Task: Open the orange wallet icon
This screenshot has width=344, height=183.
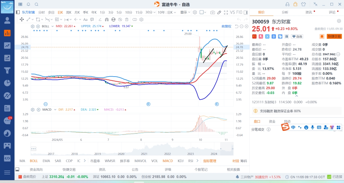Action: [x=295, y=4]
